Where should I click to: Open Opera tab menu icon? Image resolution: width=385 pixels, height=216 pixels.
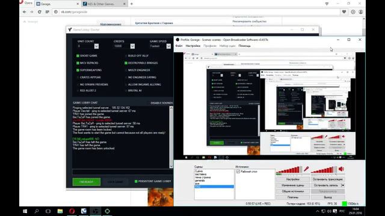(327, 4)
